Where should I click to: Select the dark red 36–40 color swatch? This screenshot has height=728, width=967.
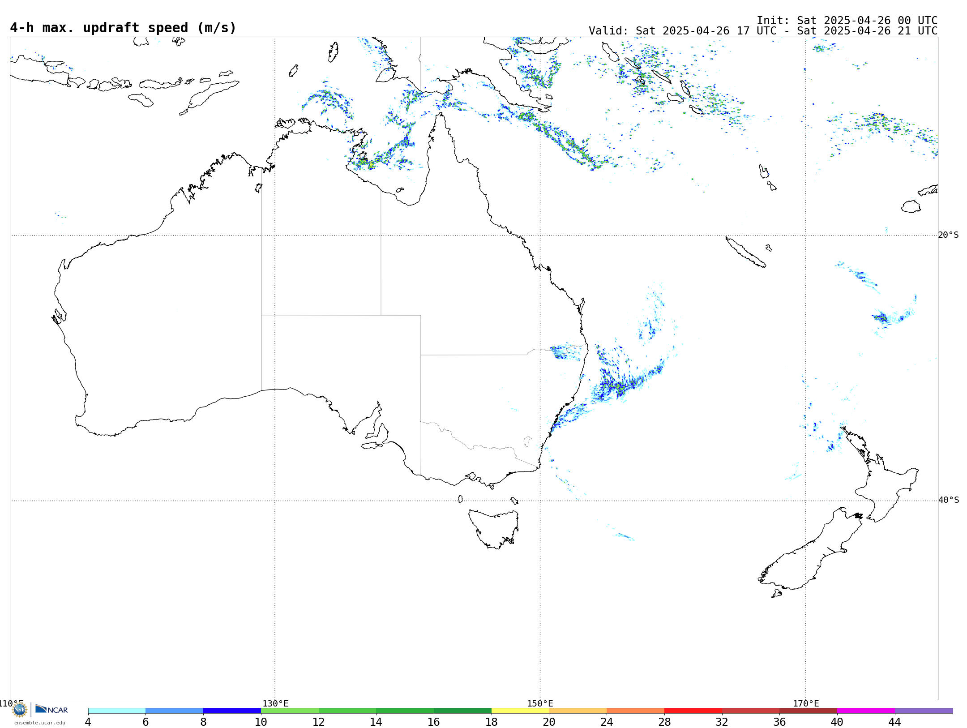809,711
